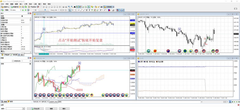Select the GBPUSD, H1 chart tab

(45, 102)
